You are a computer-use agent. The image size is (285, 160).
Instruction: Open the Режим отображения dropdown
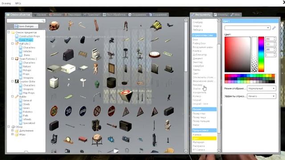[x=261, y=88]
